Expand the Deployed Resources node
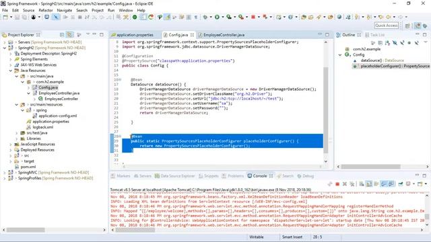Screen dimensions: 431x242 tap(11, 150)
